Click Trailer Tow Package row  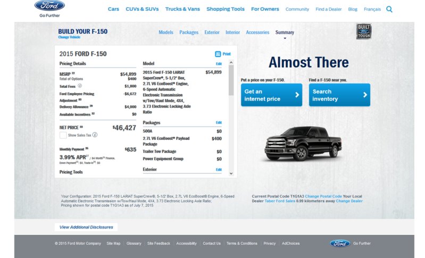182,152
